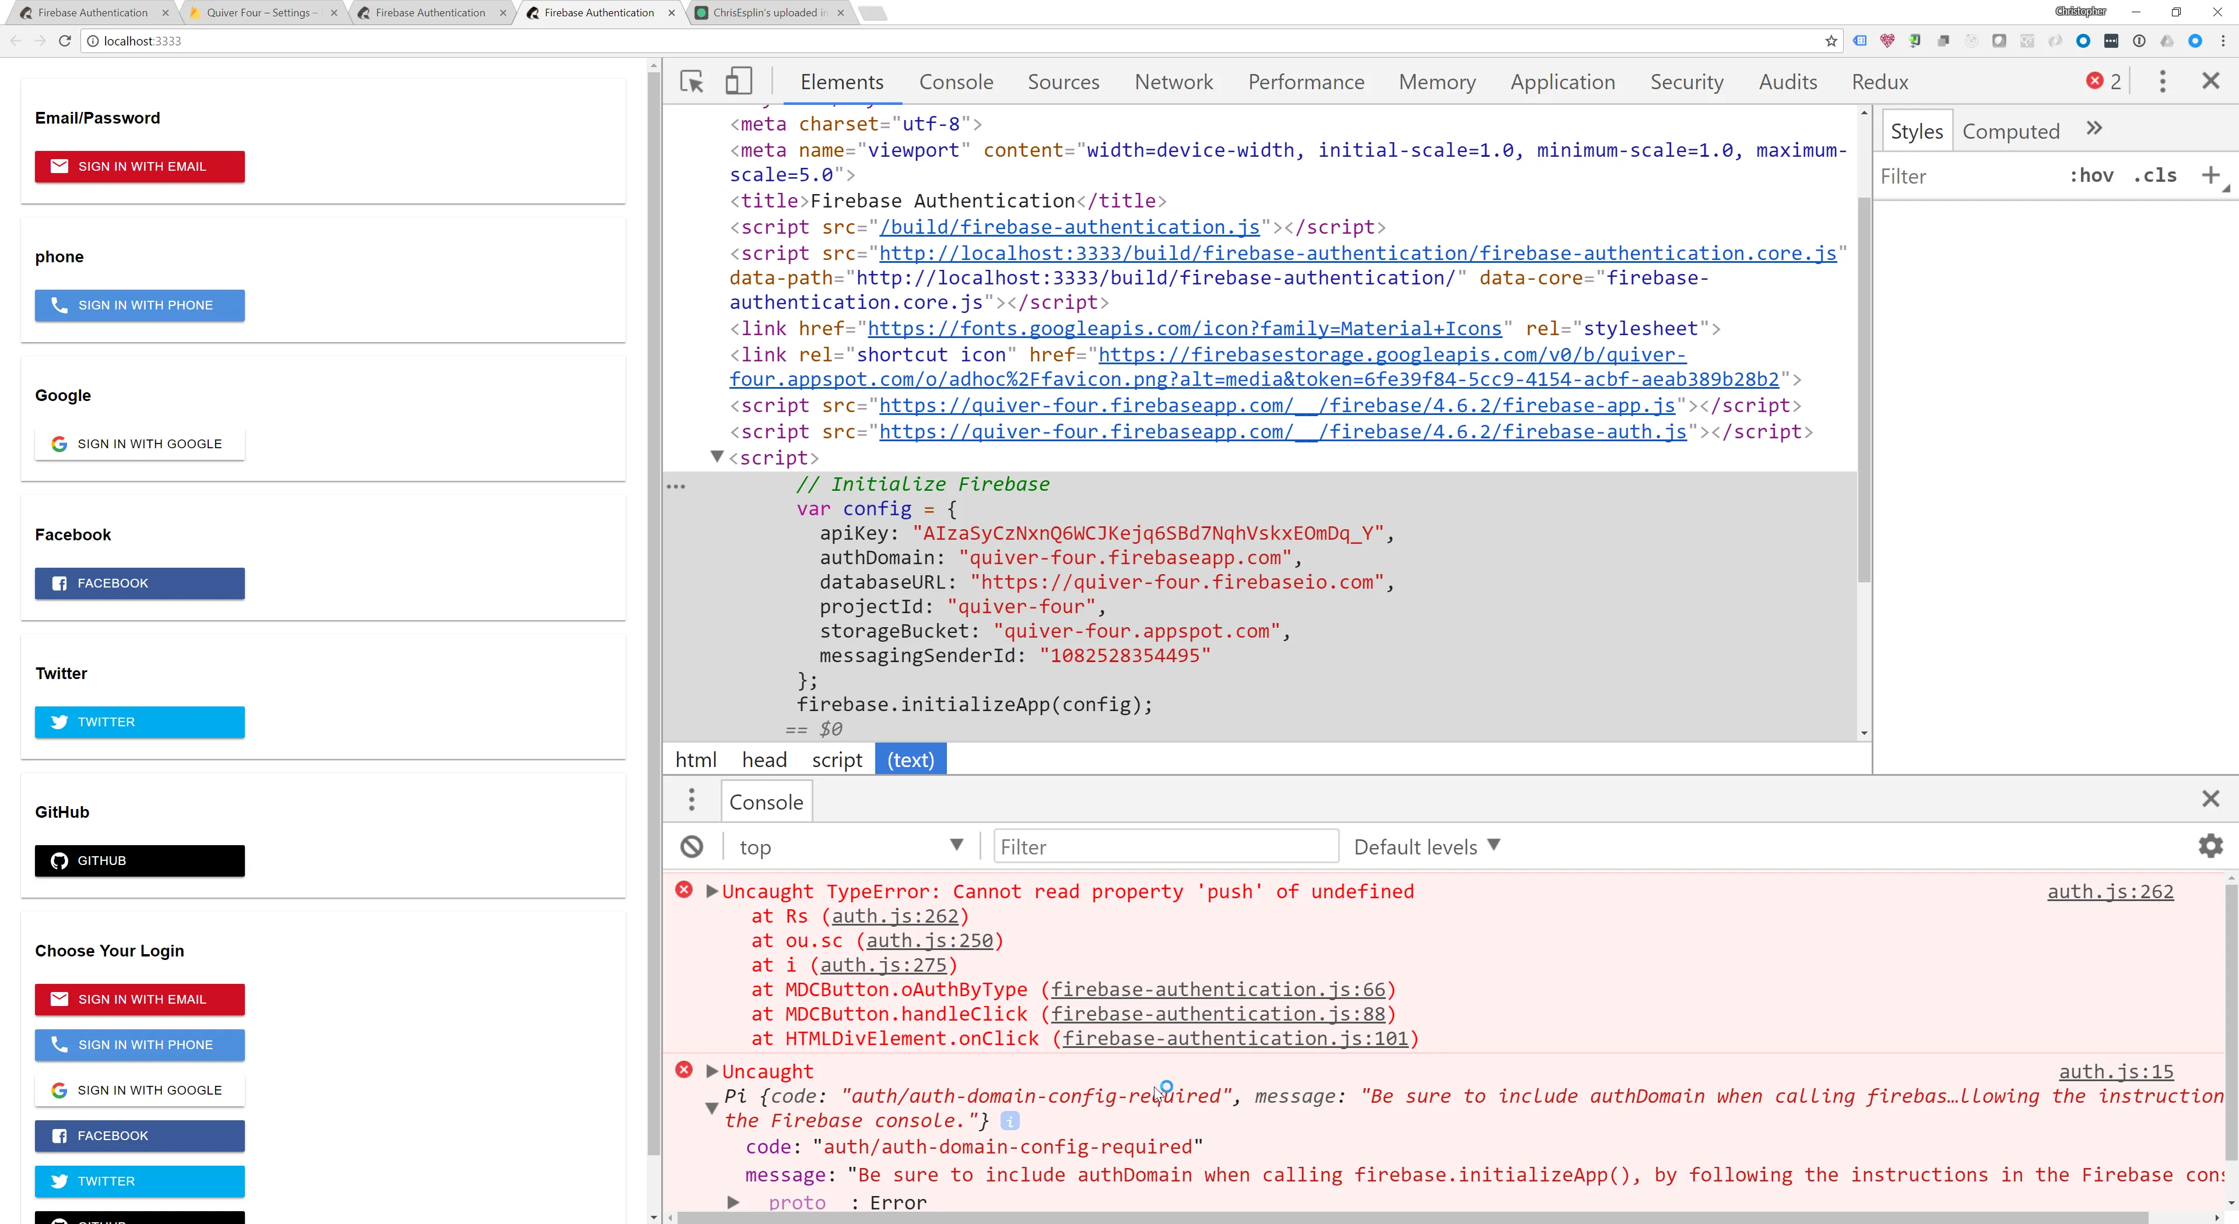The image size is (2239, 1224).
Task: Click the clear console icon
Action: pyautogui.click(x=692, y=846)
